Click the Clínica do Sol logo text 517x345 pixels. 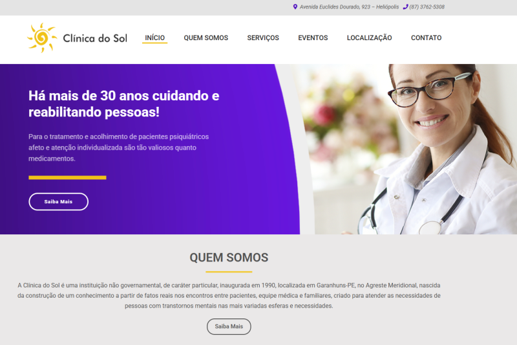95,38
